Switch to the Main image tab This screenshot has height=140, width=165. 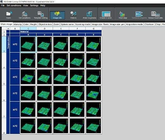(x=6, y=24)
